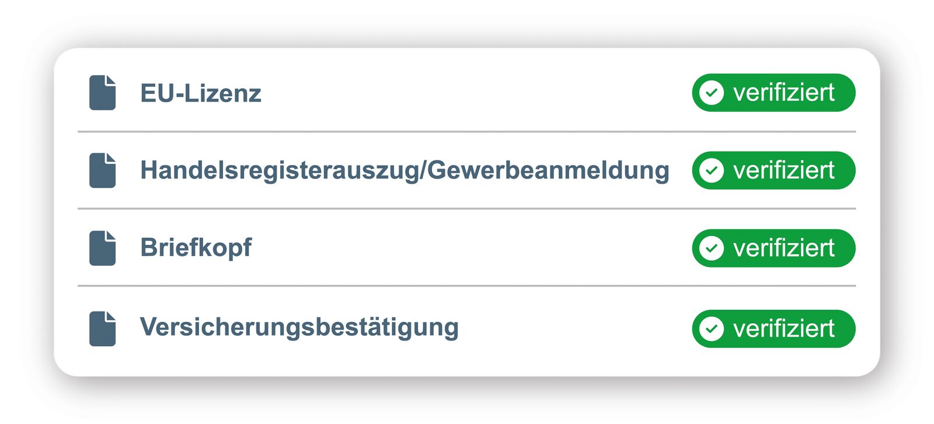Click "verifiziert" text in the Handelsregisterauszug row
Image resolution: width=934 pixels, height=424 pixels.
click(783, 170)
